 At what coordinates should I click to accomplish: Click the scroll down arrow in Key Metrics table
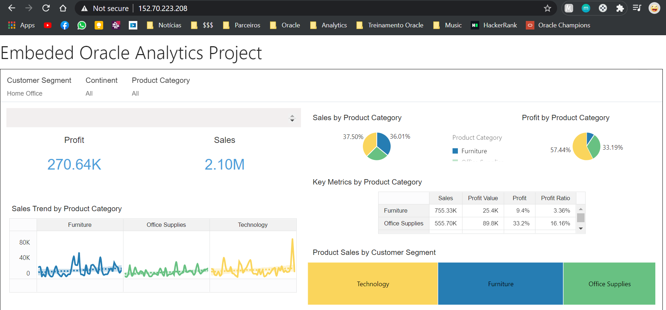click(581, 229)
